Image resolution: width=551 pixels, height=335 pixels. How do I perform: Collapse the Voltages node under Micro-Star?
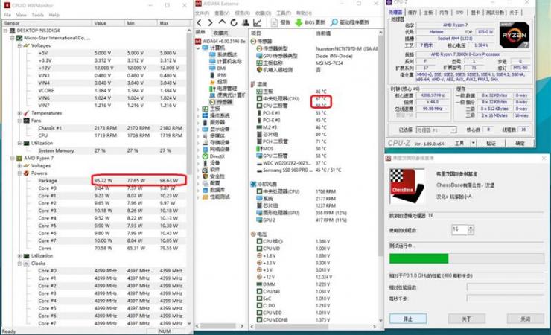pos(19,45)
